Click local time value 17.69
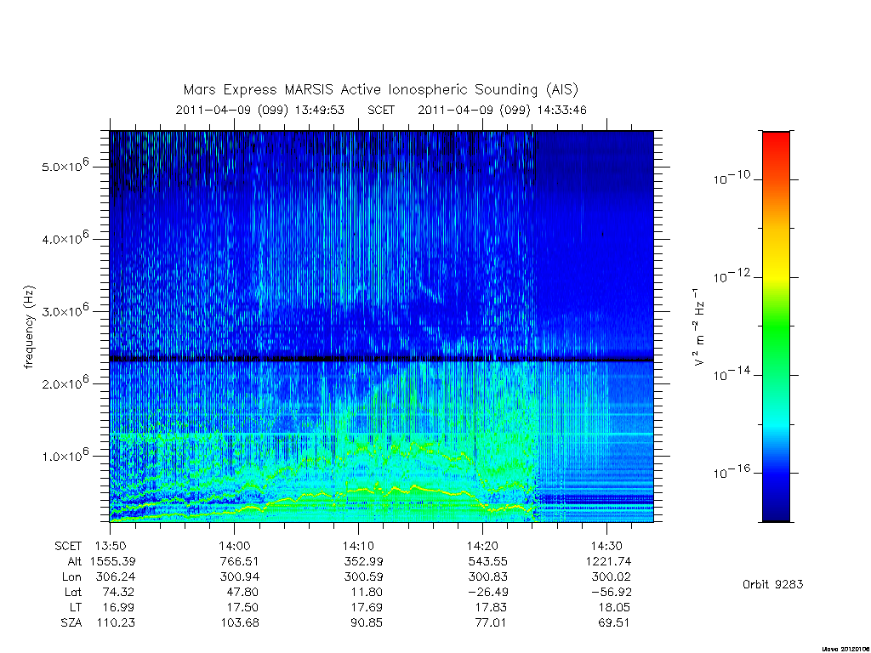871x653 pixels. click(x=367, y=607)
